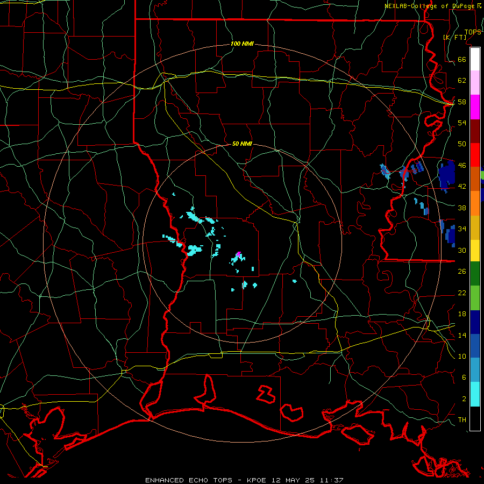Click the K FT unit label
The height and width of the screenshot is (484, 484).
[x=454, y=37]
